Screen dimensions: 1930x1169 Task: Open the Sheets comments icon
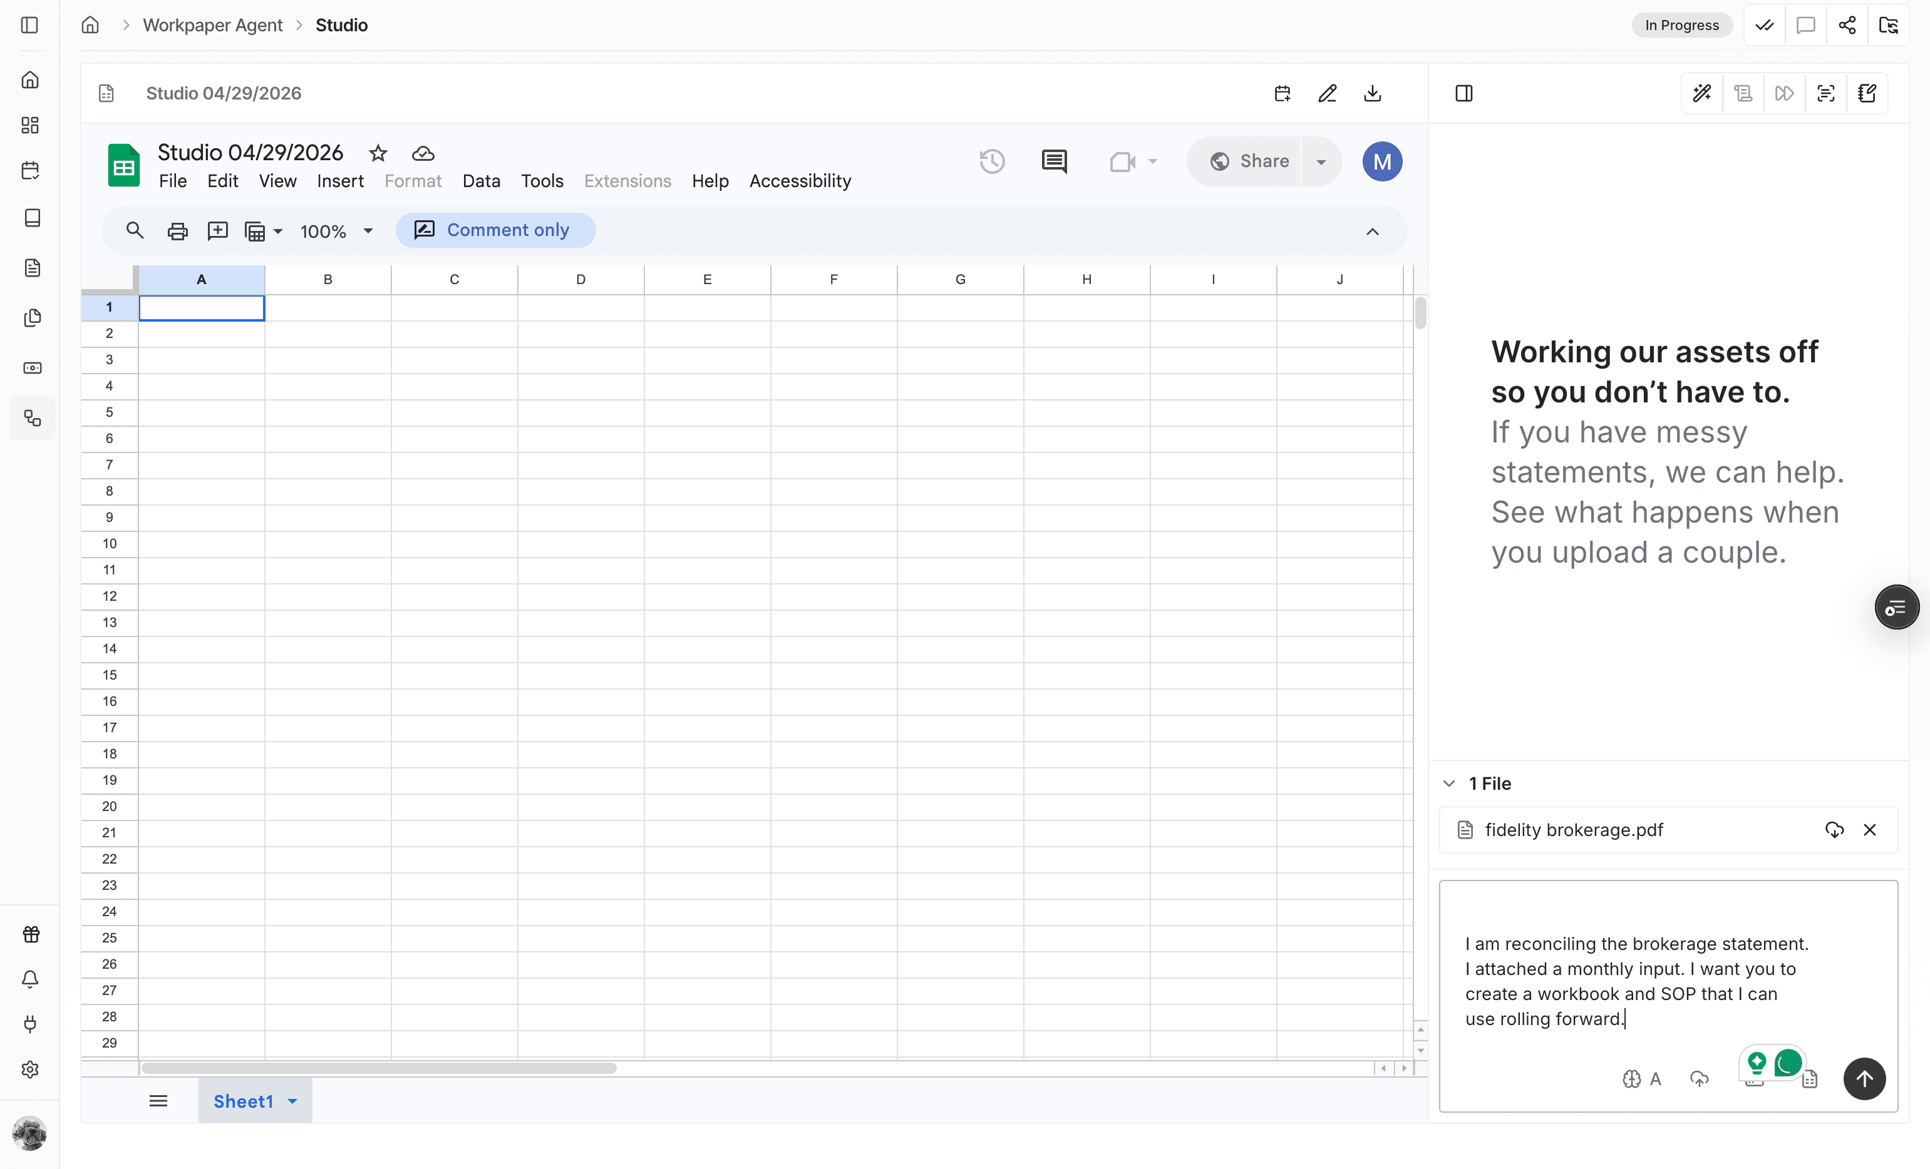tap(1055, 161)
